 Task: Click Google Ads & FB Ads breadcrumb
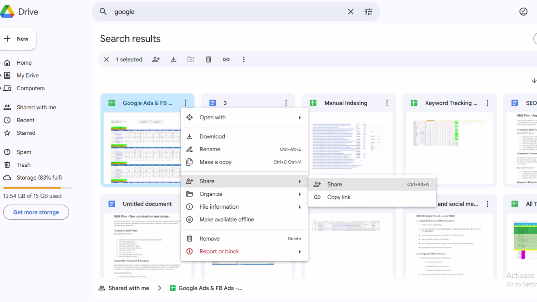coord(206,288)
